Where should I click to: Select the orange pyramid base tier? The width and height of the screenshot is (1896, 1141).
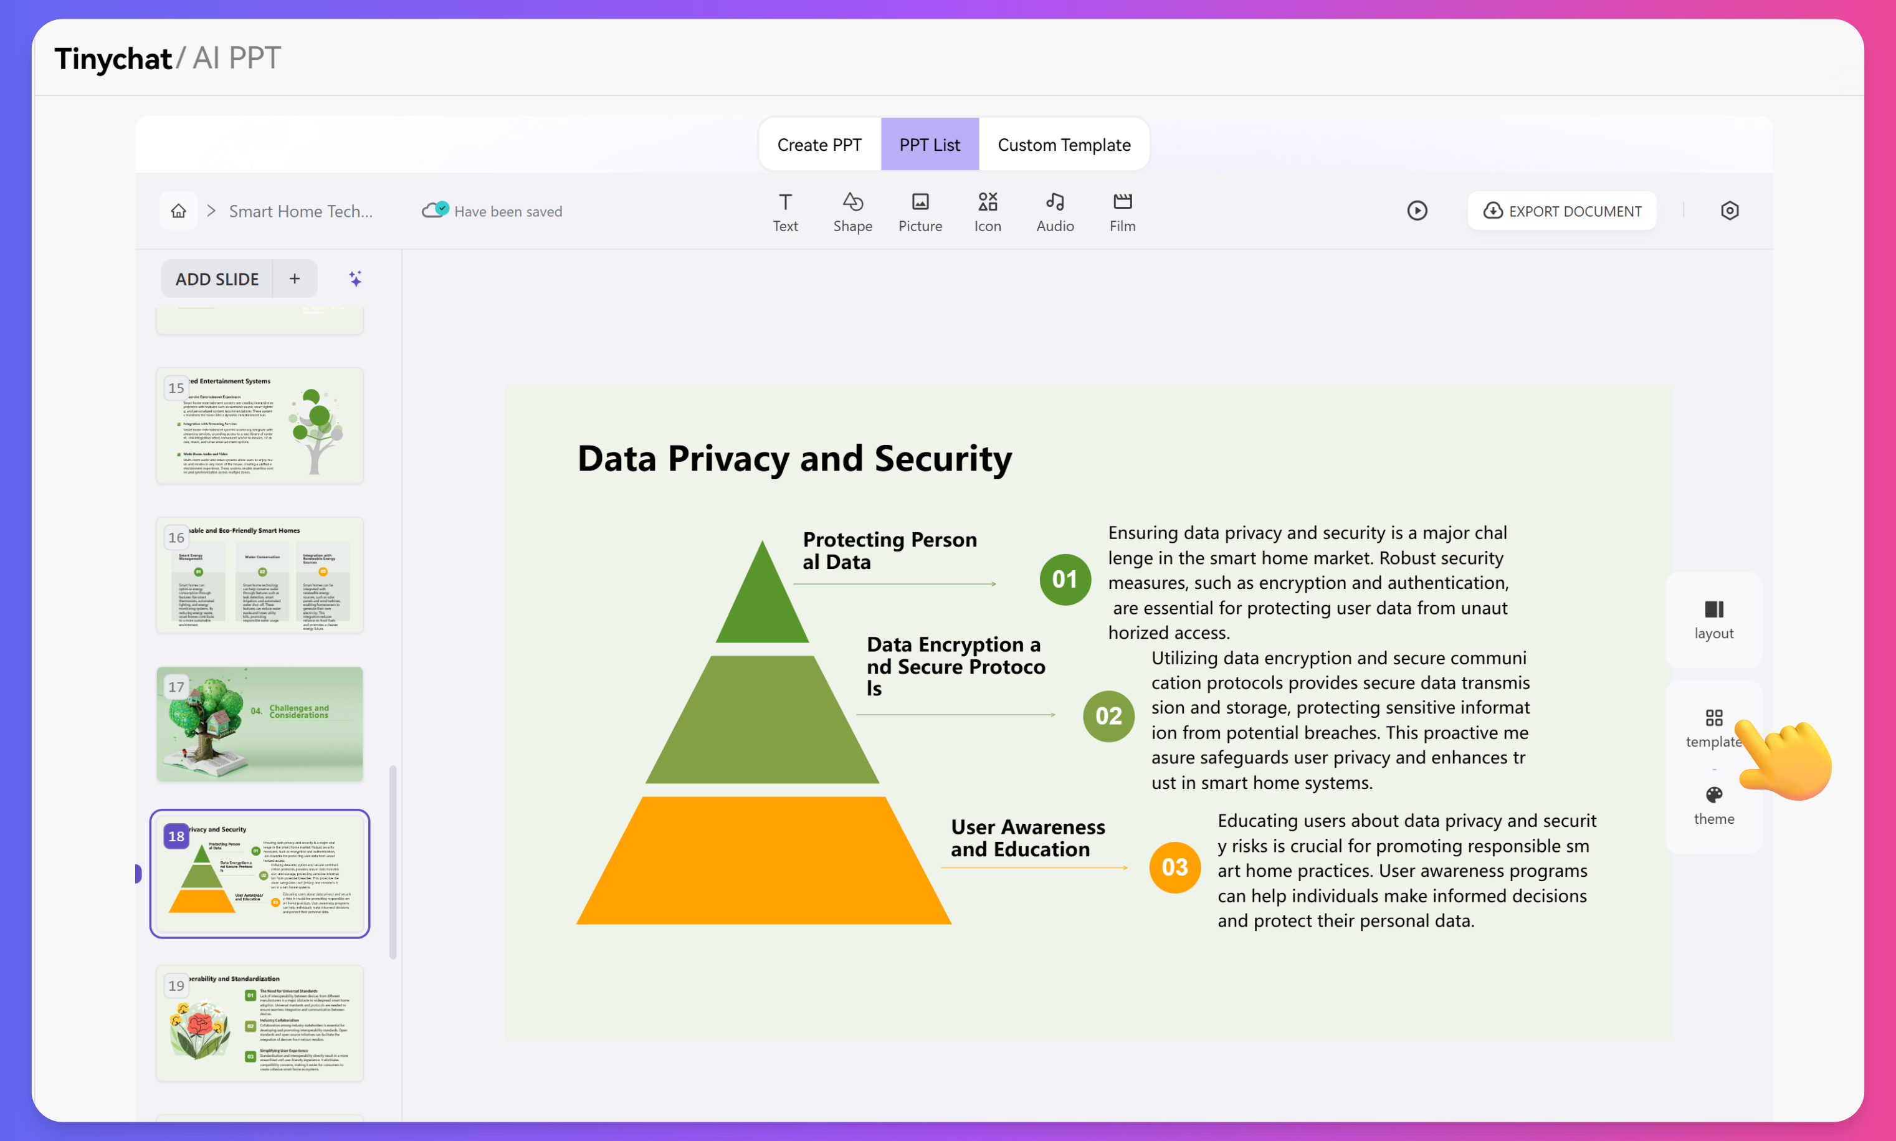click(x=763, y=861)
